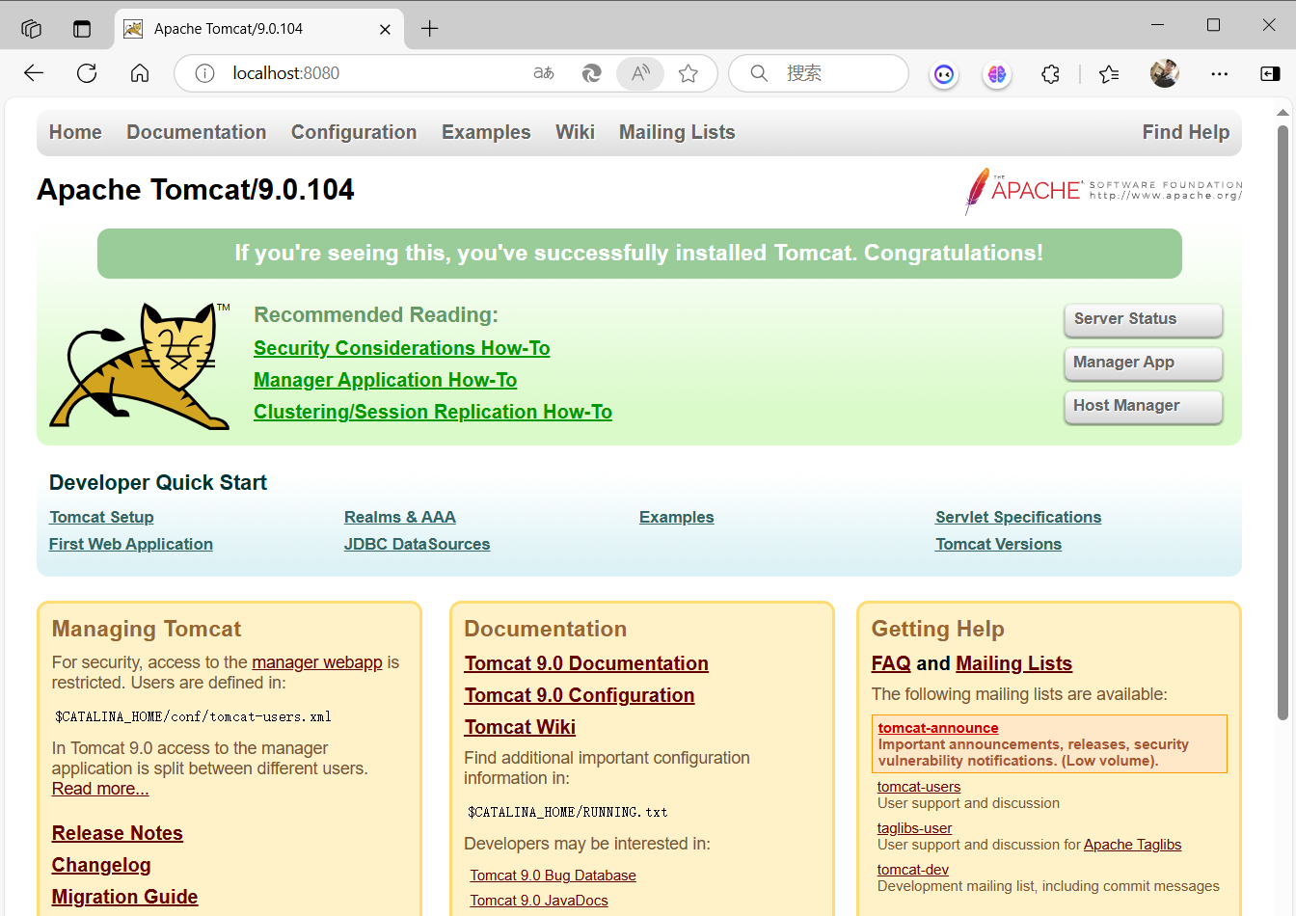Open the JDBC DataSources link

click(417, 544)
